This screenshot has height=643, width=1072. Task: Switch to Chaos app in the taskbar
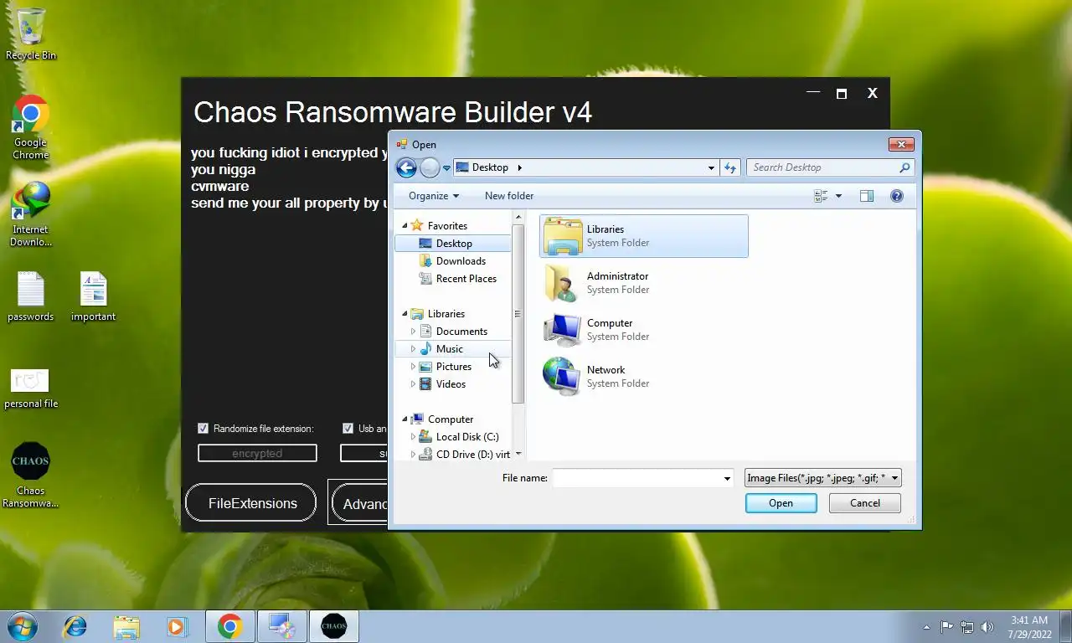(333, 626)
